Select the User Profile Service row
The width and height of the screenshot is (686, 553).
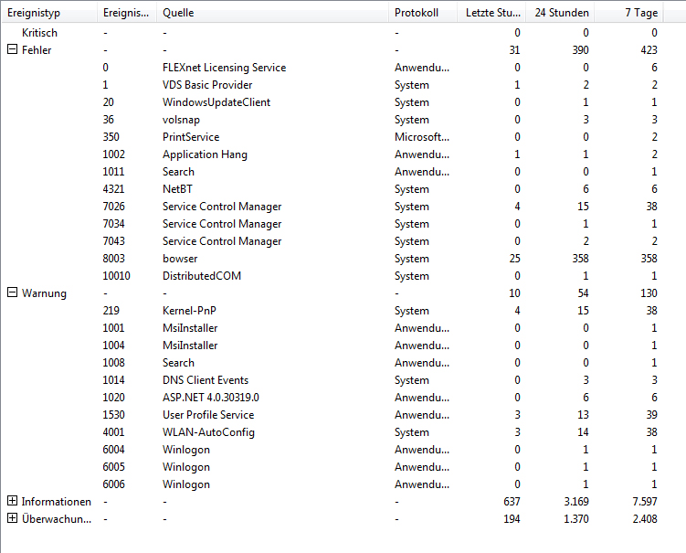(x=332, y=415)
